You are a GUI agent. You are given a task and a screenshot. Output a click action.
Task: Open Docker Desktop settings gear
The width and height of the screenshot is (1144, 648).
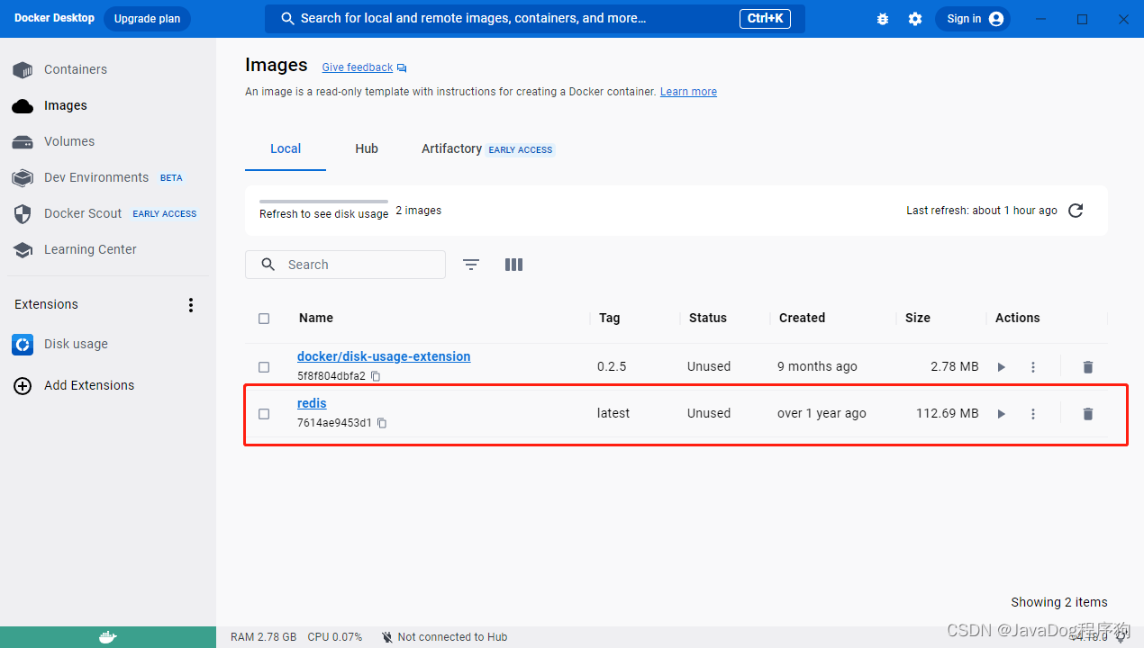915,18
